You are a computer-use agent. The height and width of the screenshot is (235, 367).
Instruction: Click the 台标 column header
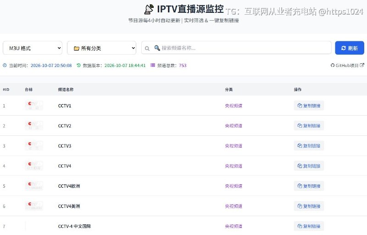tap(29, 90)
